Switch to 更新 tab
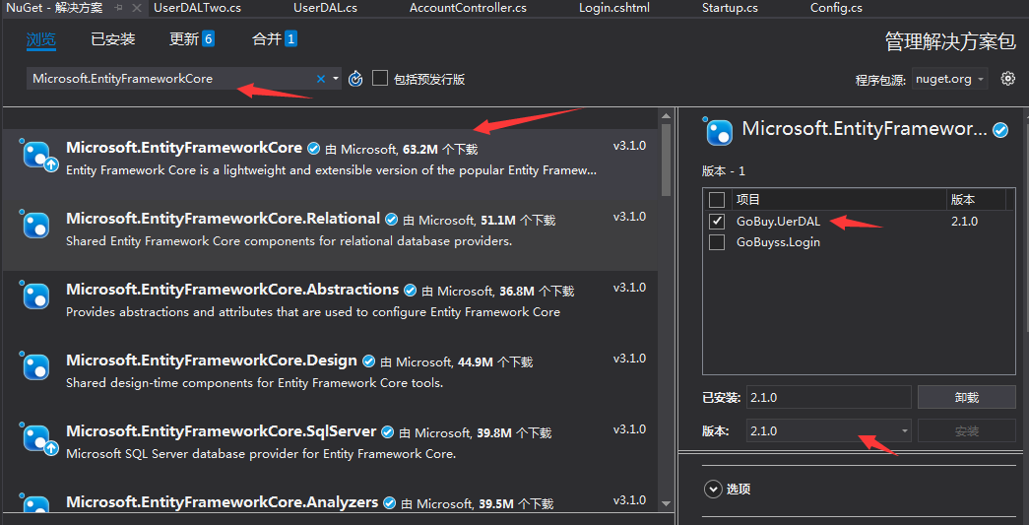 point(192,39)
